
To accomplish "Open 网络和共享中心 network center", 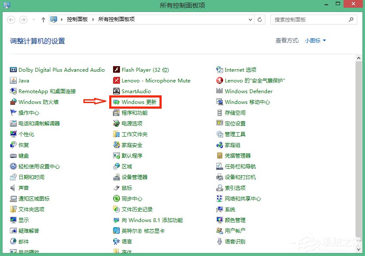I will (243, 198).
